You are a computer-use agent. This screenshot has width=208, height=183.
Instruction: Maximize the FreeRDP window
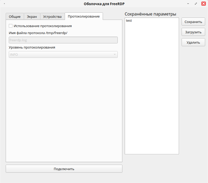[x=196, y=4]
